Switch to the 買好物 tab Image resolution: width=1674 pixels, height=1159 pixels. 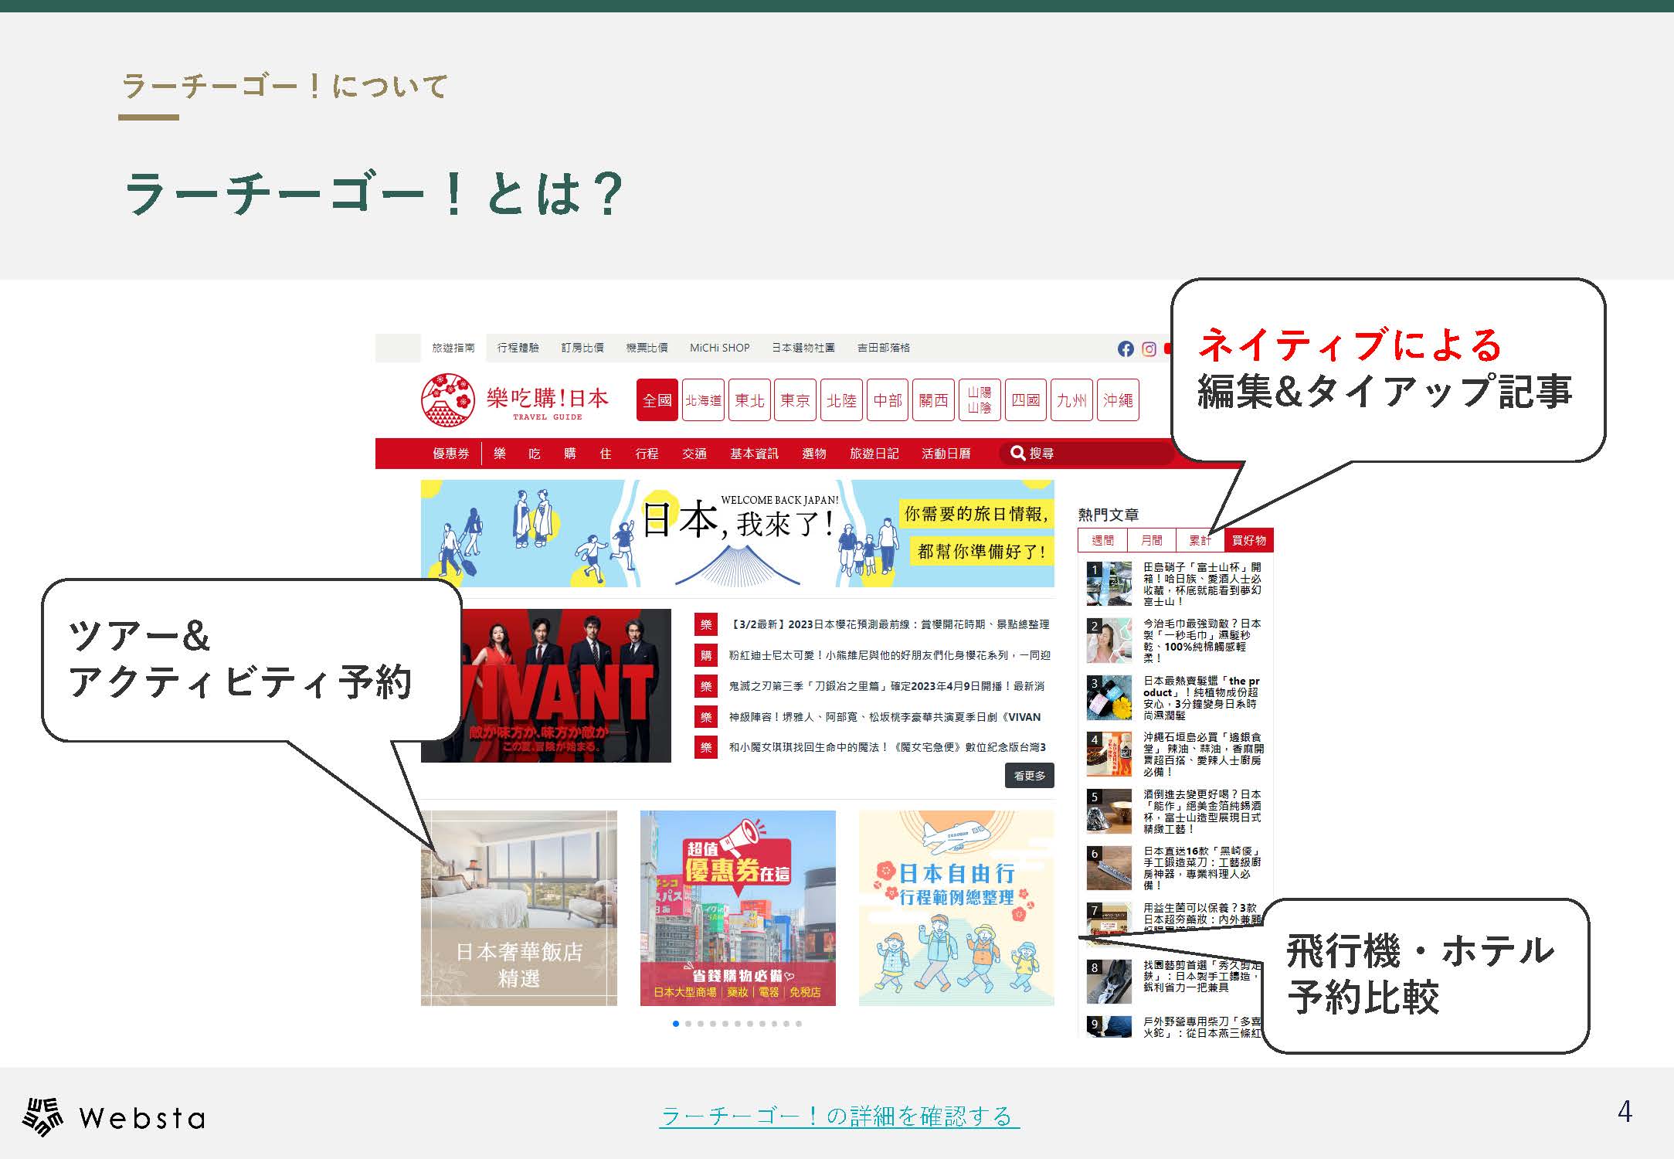click(x=1248, y=540)
